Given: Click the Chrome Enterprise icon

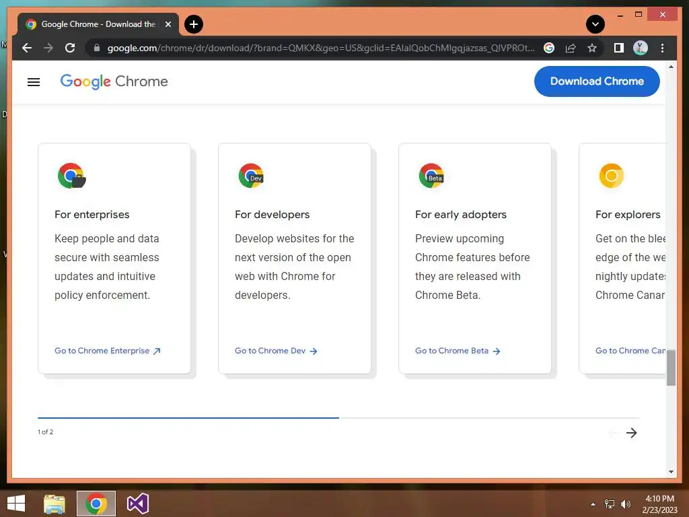Looking at the screenshot, I should 71,176.
